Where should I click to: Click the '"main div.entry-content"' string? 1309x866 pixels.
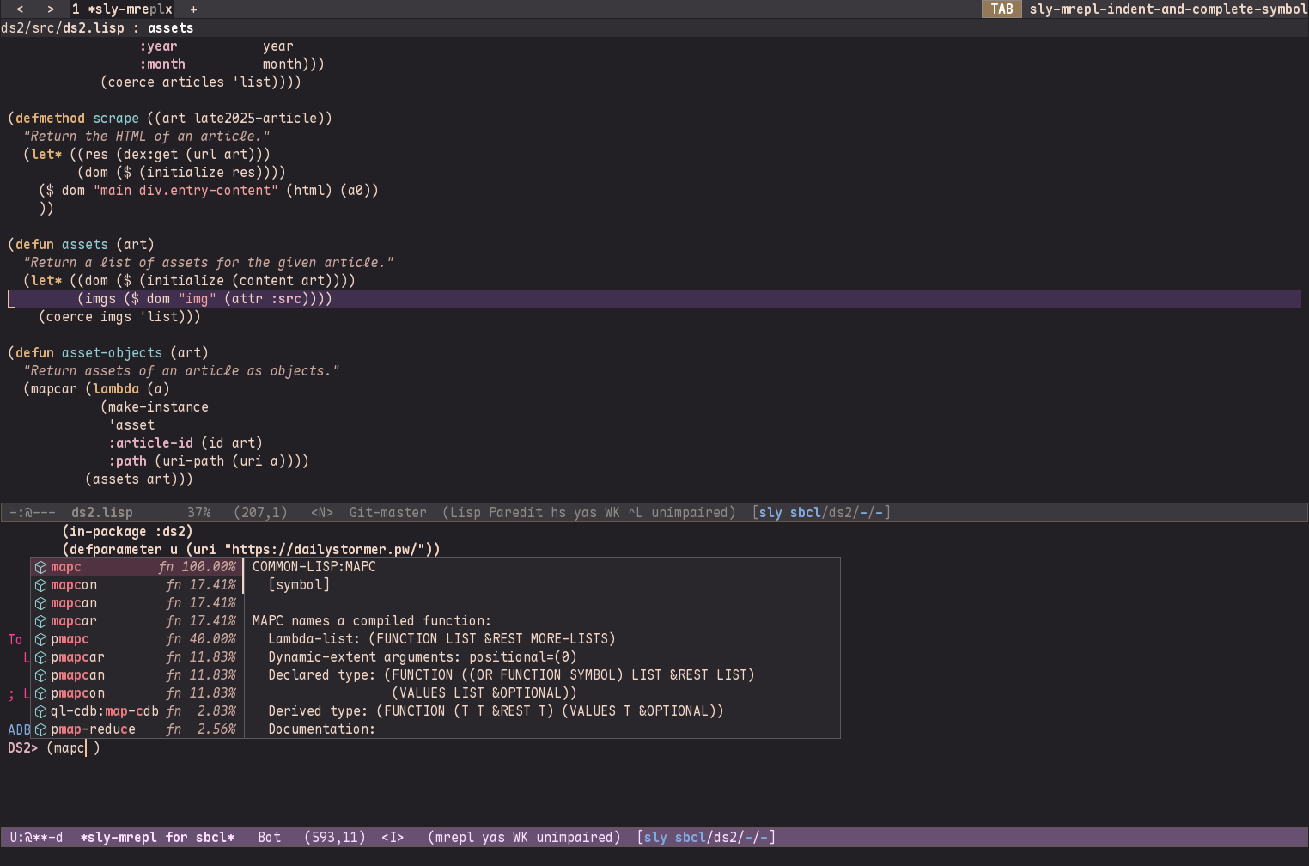point(186,191)
